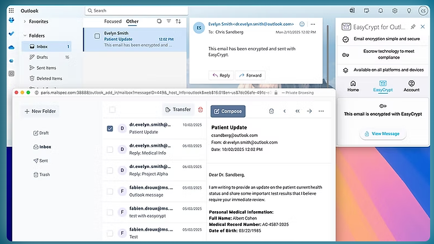Close the EasyCrypt for Outlook pane

(x=423, y=26)
